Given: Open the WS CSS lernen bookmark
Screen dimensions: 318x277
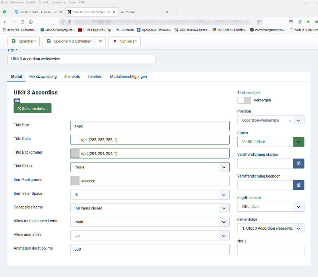Looking at the screenshot, I should coord(125,30).
